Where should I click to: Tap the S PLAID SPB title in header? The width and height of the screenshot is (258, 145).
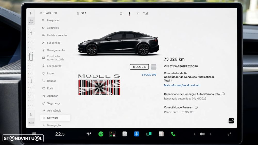tap(49, 13)
